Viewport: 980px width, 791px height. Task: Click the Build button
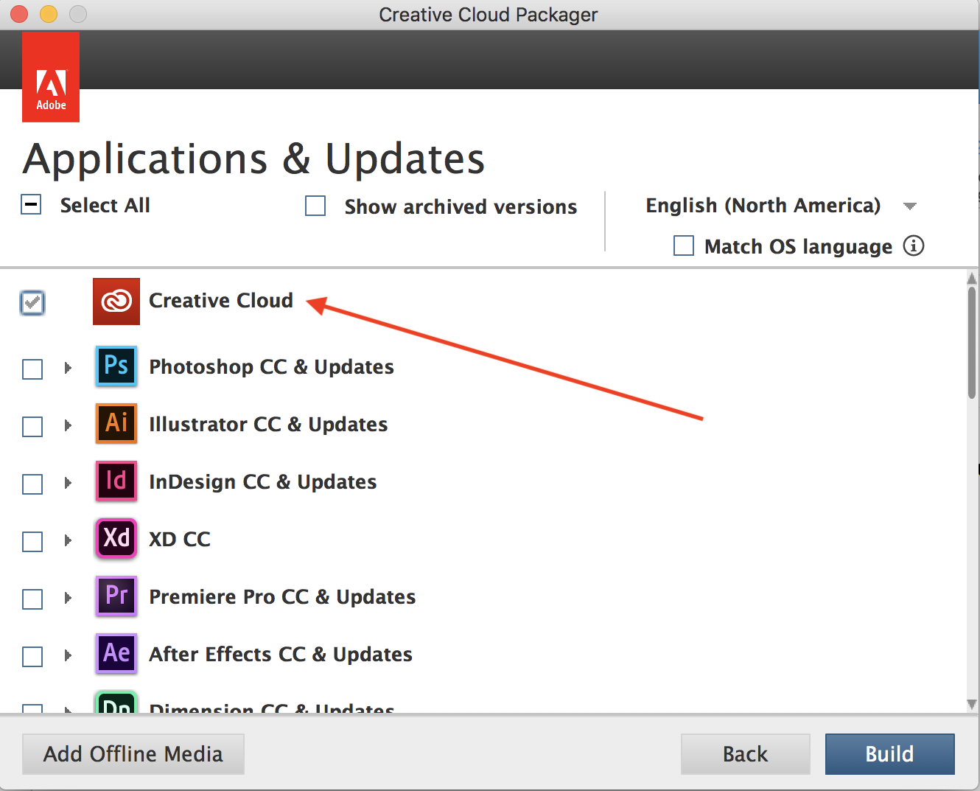[889, 753]
